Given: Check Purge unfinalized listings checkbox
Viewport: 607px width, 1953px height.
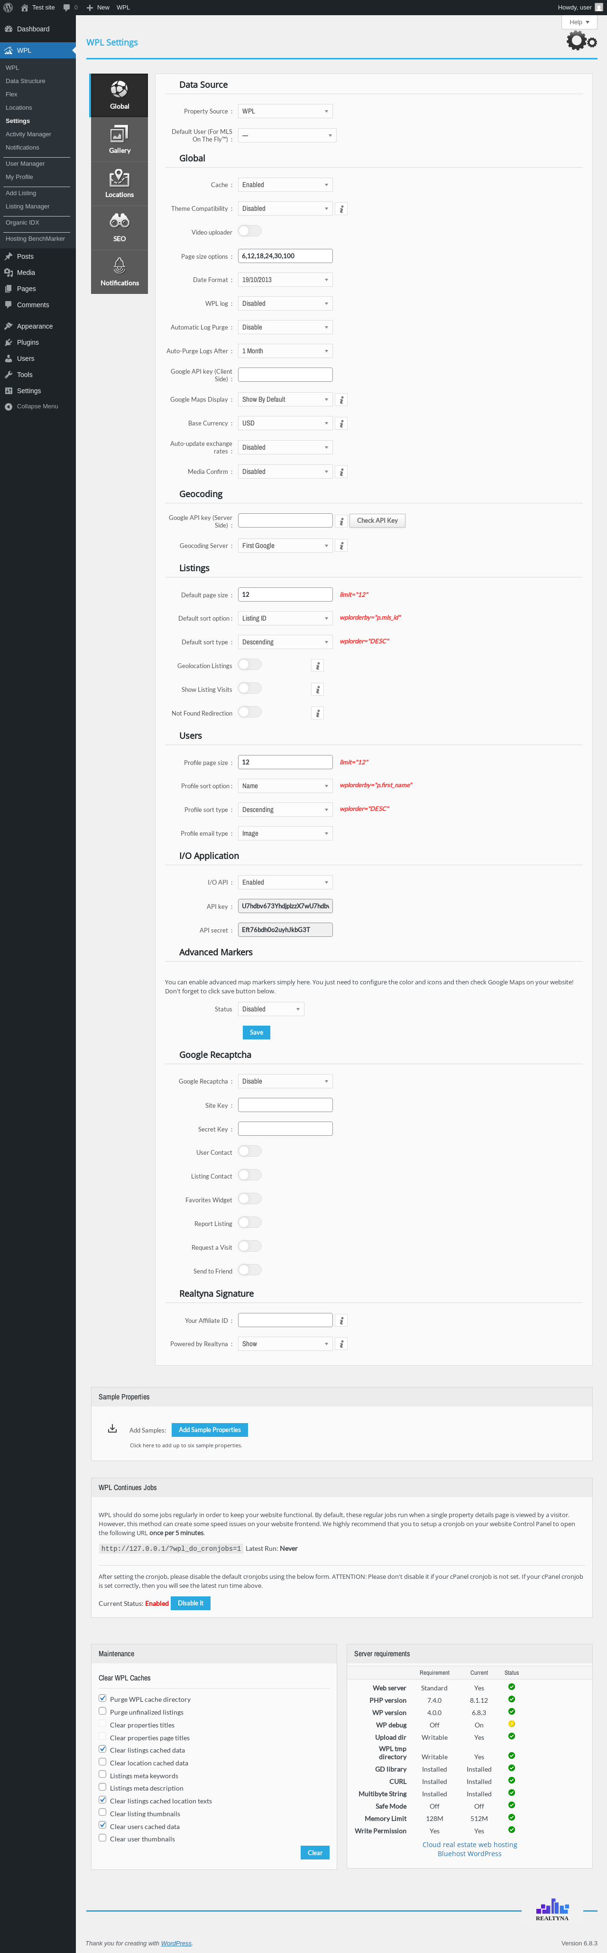Looking at the screenshot, I should tap(102, 1711).
